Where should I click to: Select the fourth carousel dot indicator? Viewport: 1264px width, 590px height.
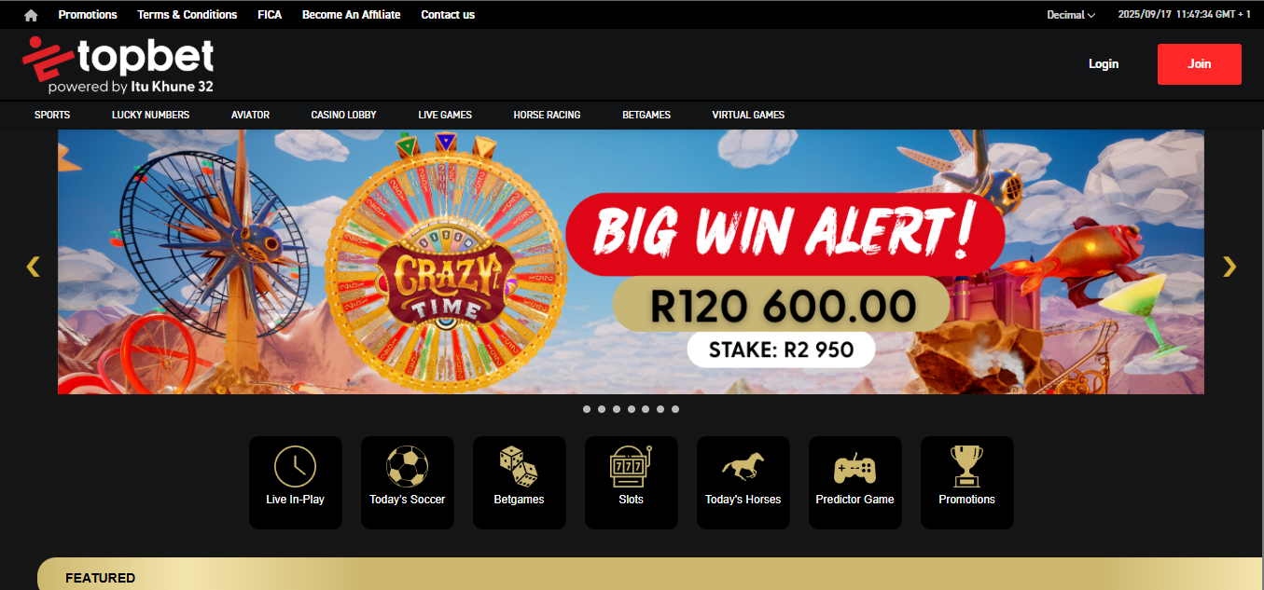(x=632, y=409)
